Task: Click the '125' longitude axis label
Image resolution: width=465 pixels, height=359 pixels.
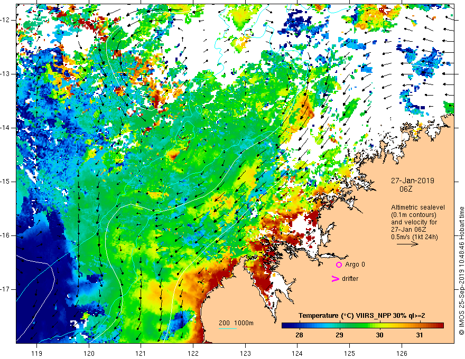Action: 350,353
